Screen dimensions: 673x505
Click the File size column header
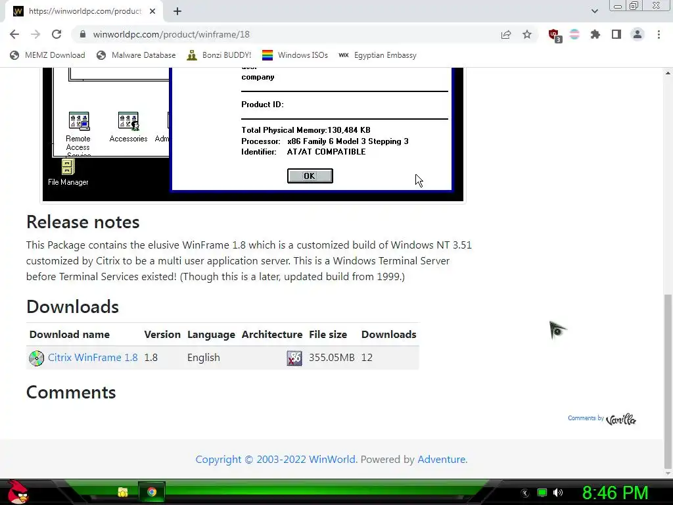pos(328,335)
